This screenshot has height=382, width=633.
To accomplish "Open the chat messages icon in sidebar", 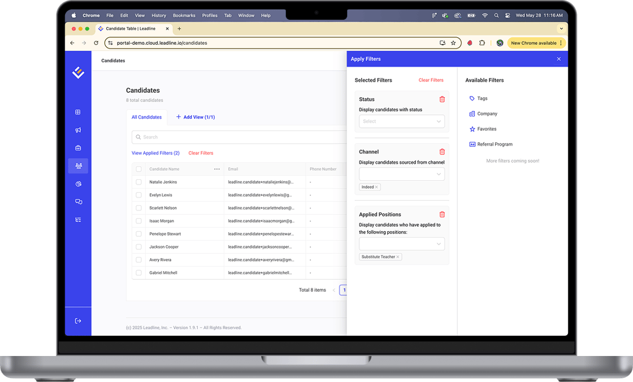I will (78, 202).
